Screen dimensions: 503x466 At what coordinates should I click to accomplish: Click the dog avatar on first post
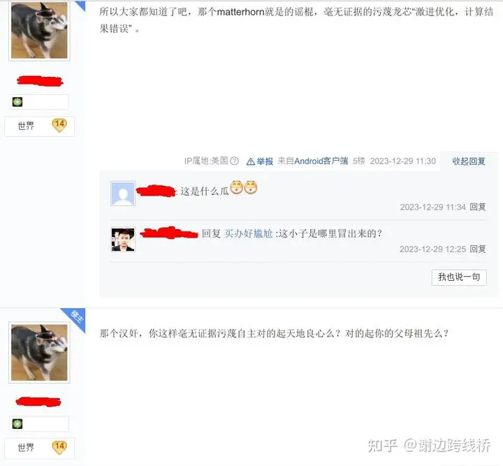39,30
